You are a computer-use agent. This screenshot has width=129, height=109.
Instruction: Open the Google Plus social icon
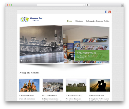click(109, 12)
